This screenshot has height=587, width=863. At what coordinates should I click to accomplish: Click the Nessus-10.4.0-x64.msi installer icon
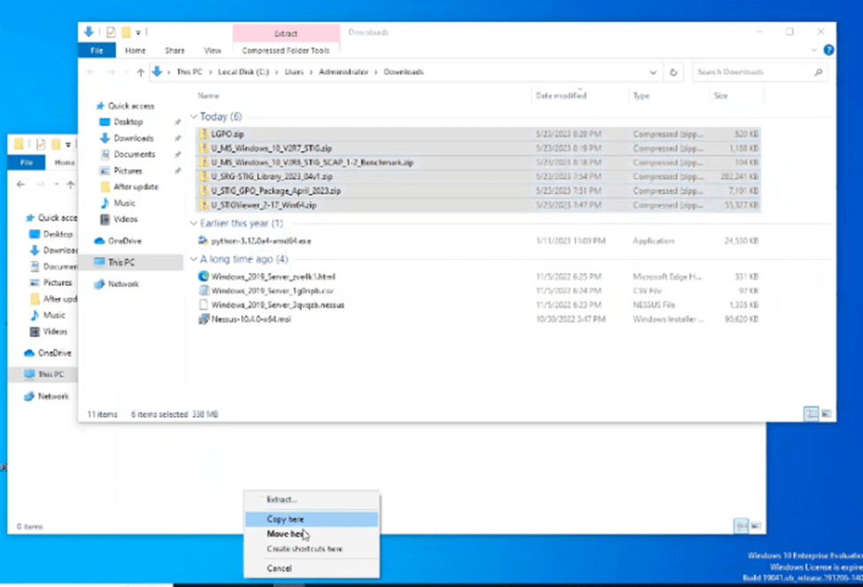204,319
